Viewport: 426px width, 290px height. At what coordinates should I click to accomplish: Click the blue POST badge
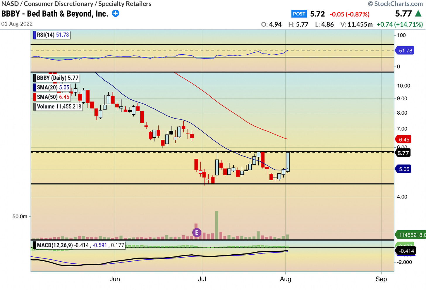tap(299, 14)
